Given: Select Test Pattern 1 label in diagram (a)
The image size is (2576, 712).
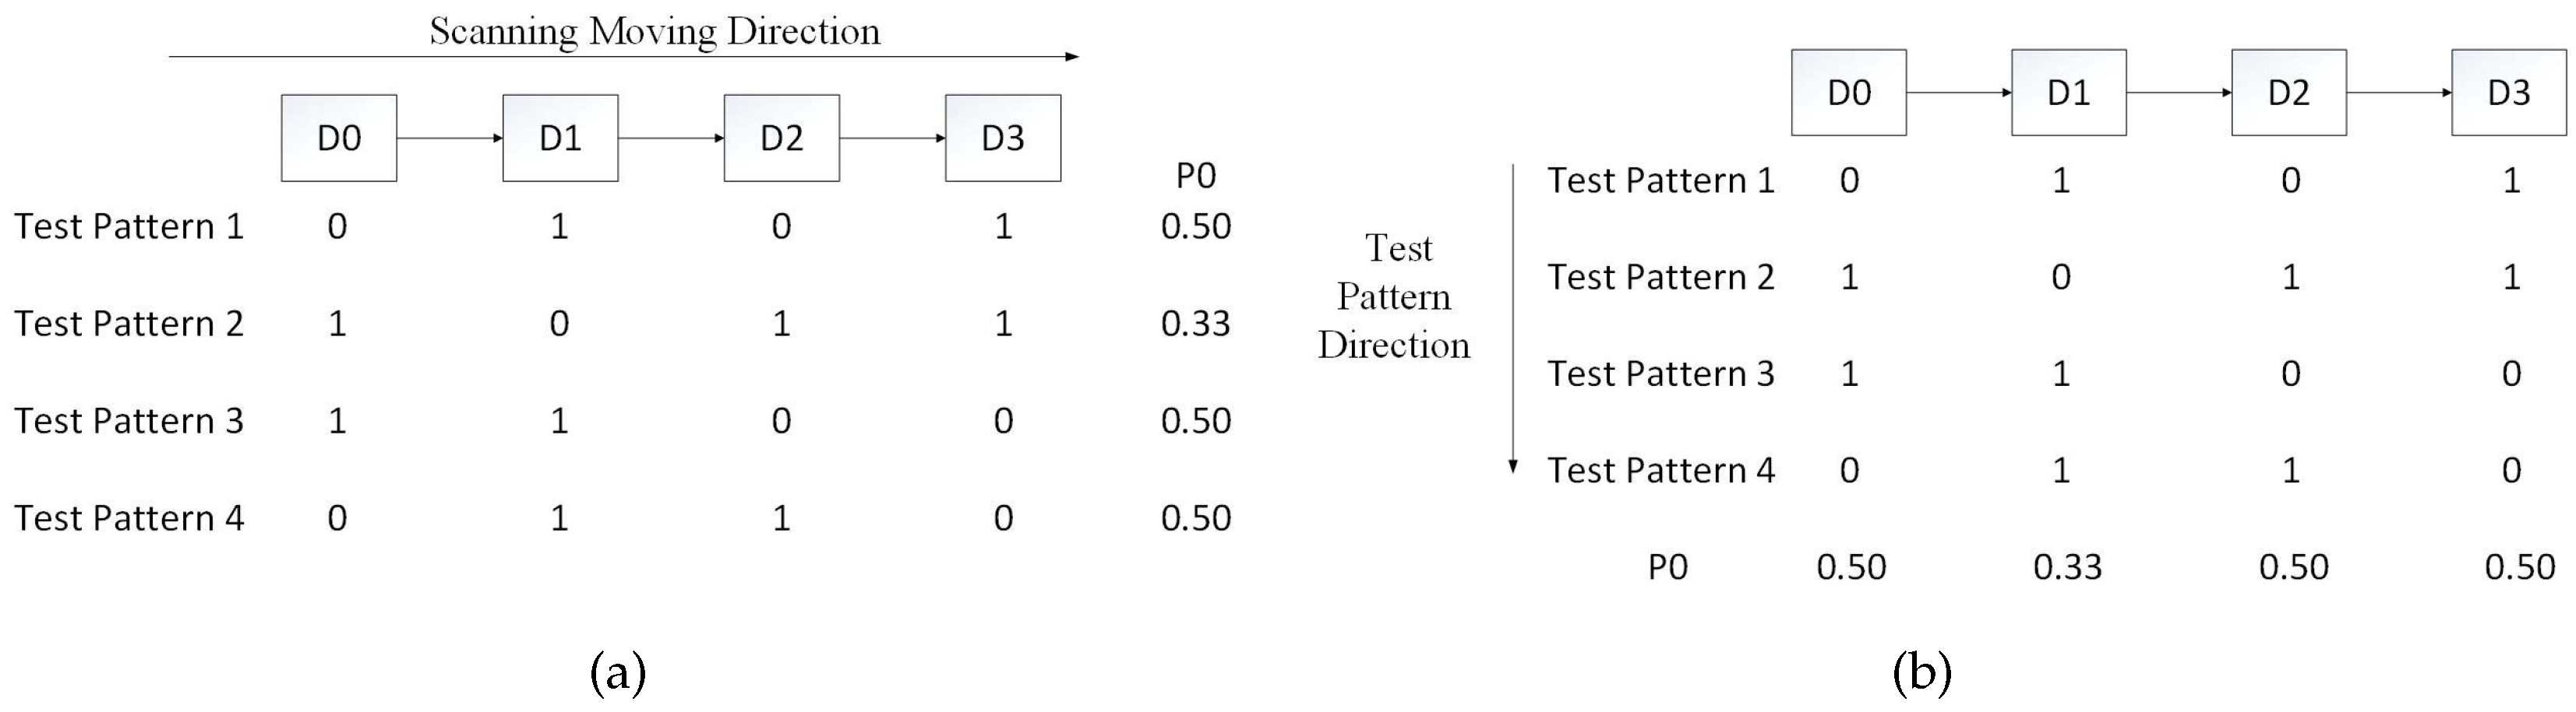Looking at the screenshot, I should 129,226.
